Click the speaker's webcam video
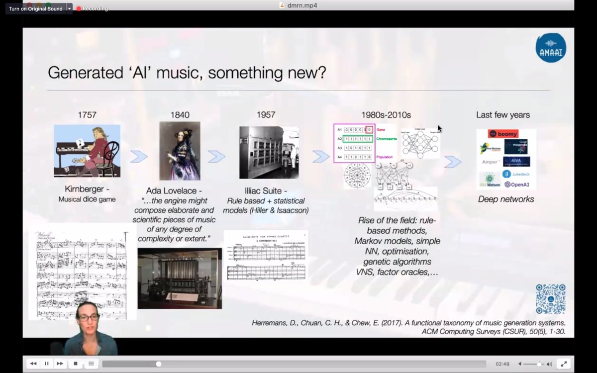 [89, 328]
